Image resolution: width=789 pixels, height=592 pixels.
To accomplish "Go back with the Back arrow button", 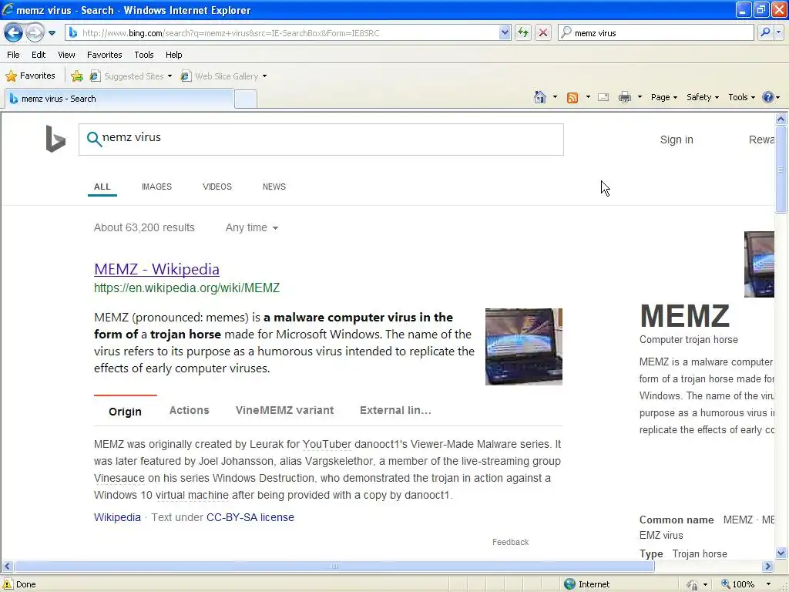I will pyautogui.click(x=13, y=32).
